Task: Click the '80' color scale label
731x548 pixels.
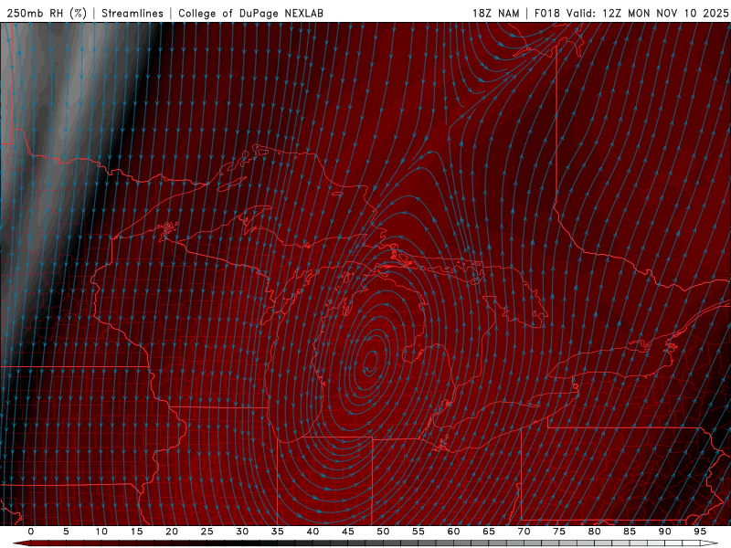Action: coord(594,532)
